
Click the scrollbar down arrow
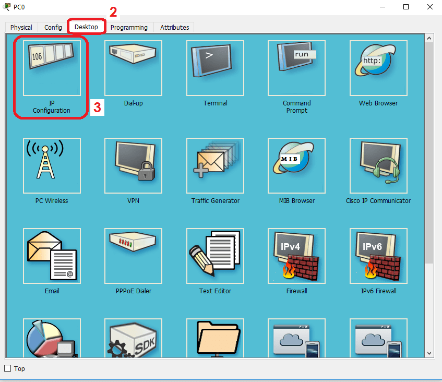tap(429, 353)
